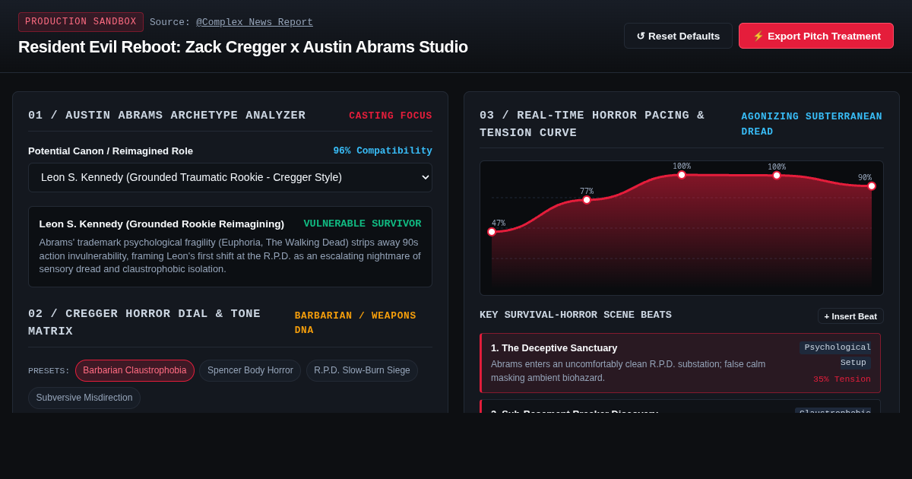Select the 90% tension curve point
This screenshot has width=912, height=479.
(x=872, y=186)
